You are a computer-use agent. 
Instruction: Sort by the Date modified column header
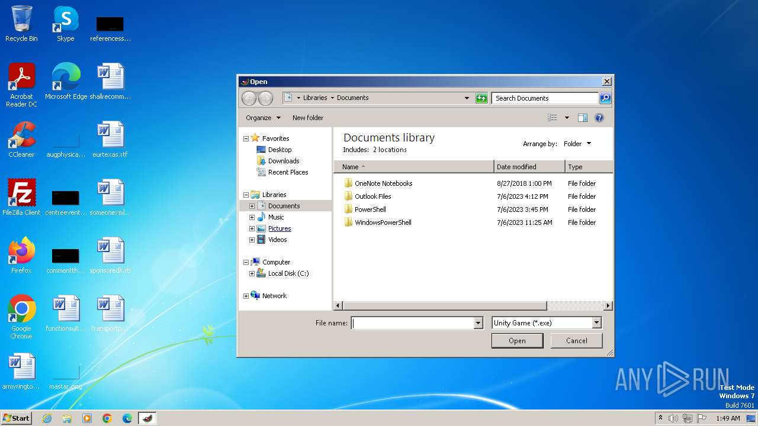(x=529, y=167)
